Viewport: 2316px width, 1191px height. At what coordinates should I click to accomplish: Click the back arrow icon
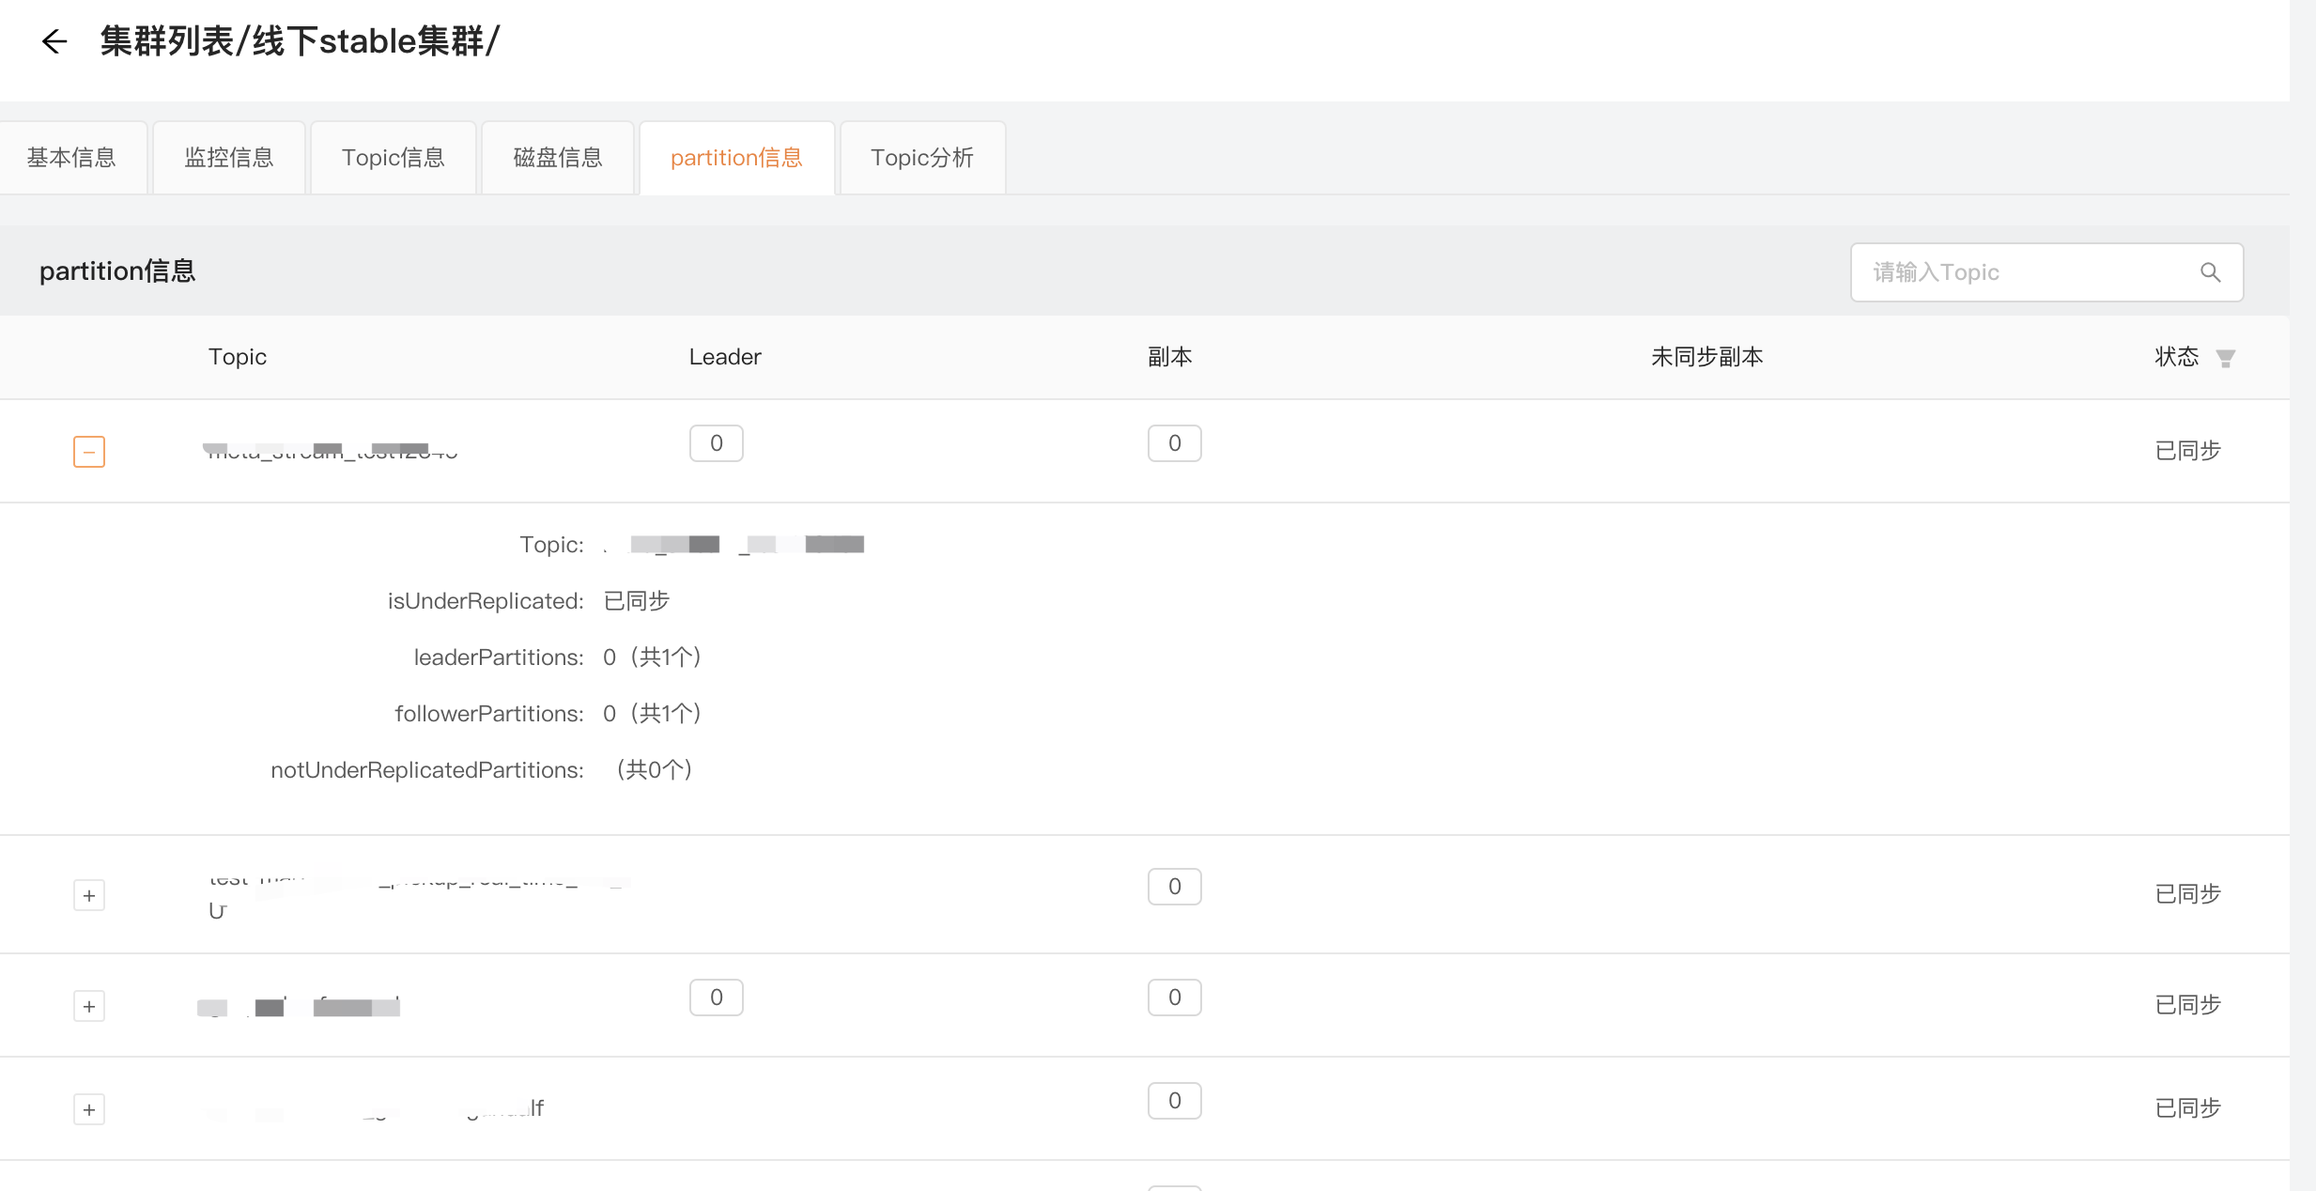[x=54, y=41]
